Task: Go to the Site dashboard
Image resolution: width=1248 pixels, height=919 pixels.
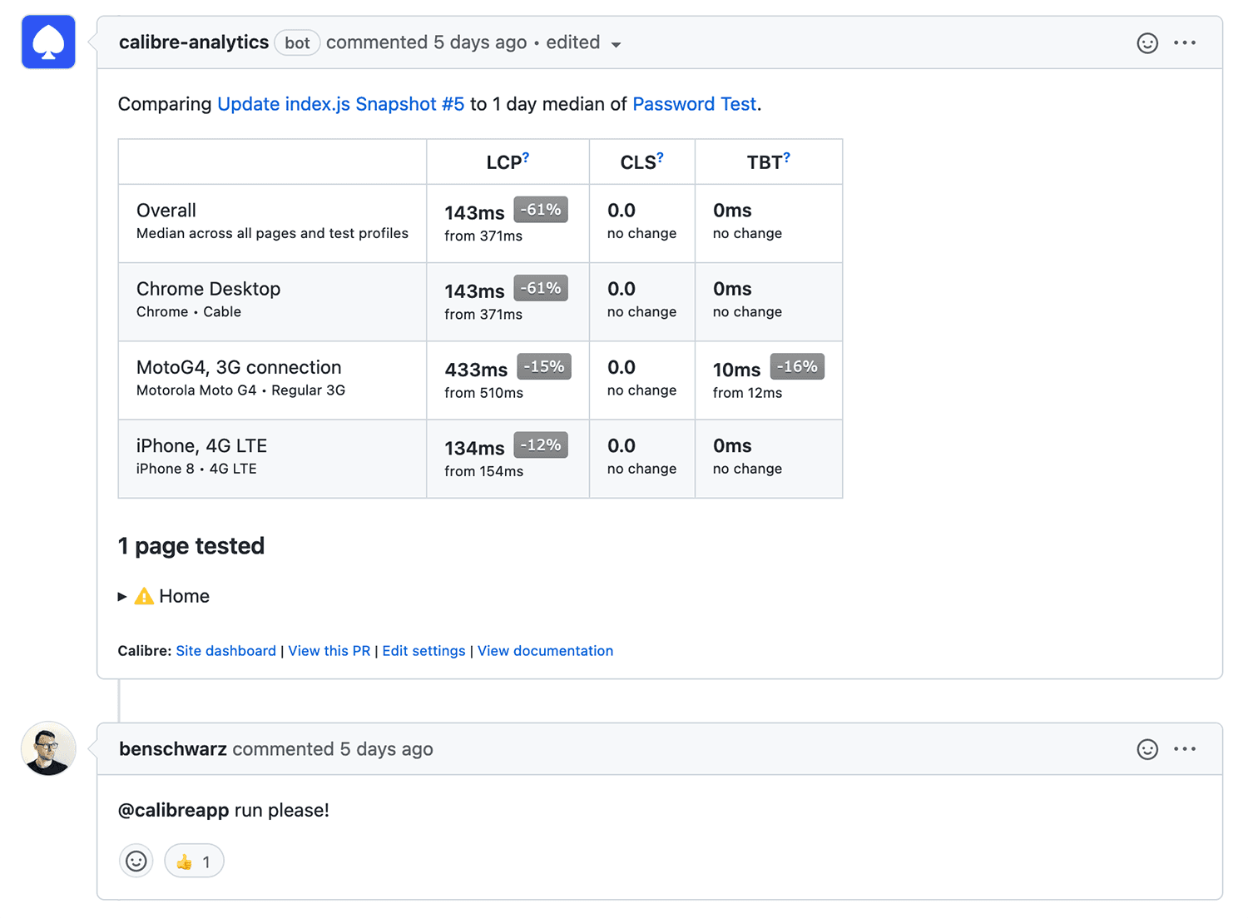Action: (x=225, y=650)
